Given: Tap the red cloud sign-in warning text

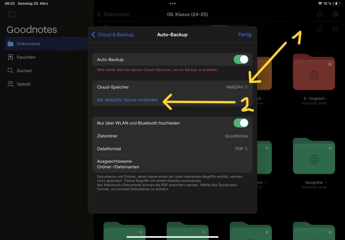Looking at the screenshot, I should pos(158,70).
